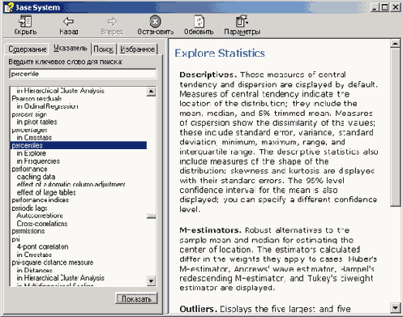The image size is (403, 317).
Task: Stop loading with the Остановить icon
Action: pyautogui.click(x=156, y=21)
